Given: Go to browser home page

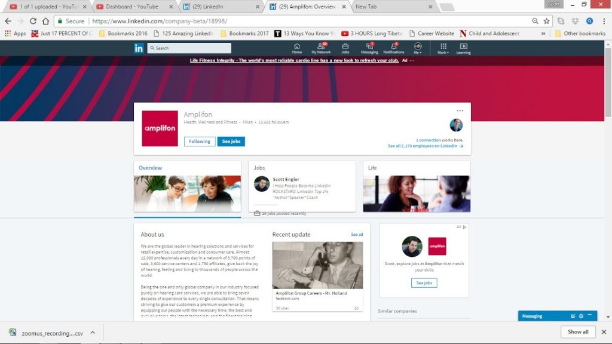Looking at the screenshot, I should click(45, 21).
